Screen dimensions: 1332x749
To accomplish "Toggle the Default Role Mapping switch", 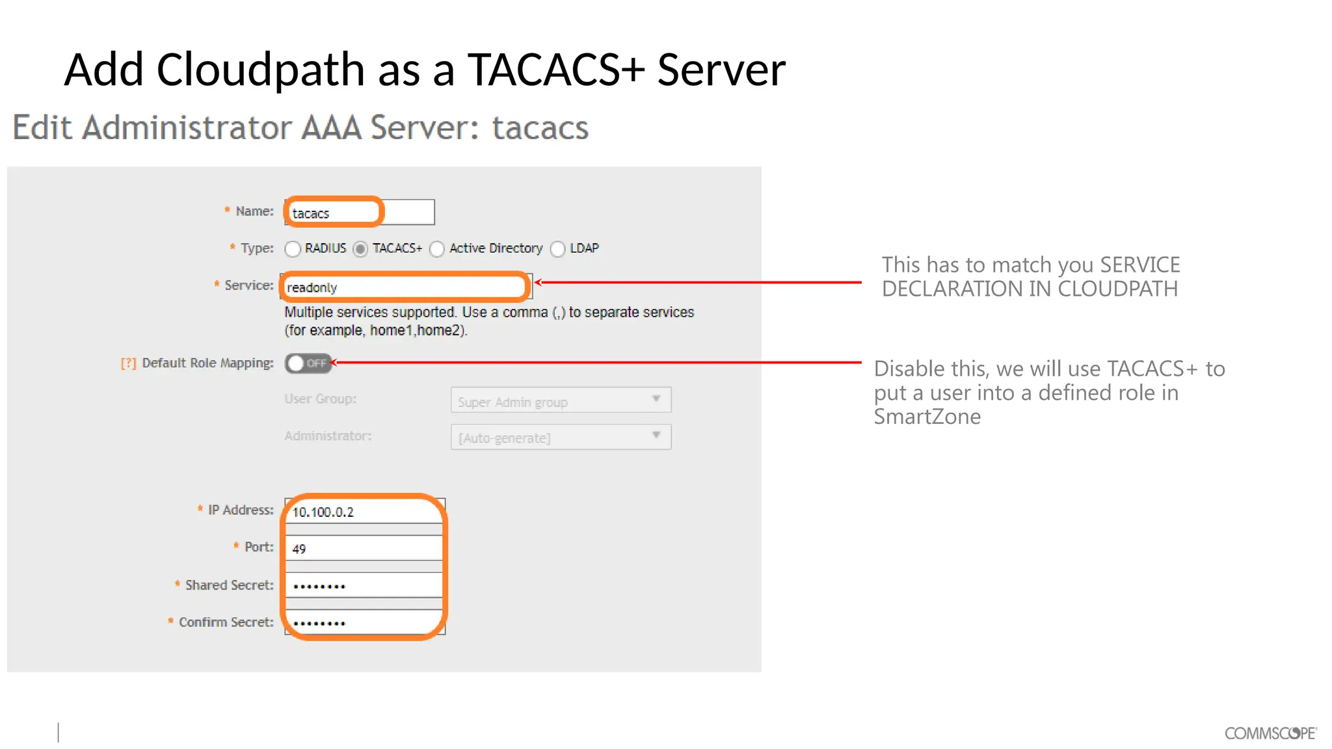I will pyautogui.click(x=308, y=363).
